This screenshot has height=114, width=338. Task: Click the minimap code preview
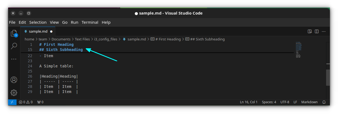298,50
